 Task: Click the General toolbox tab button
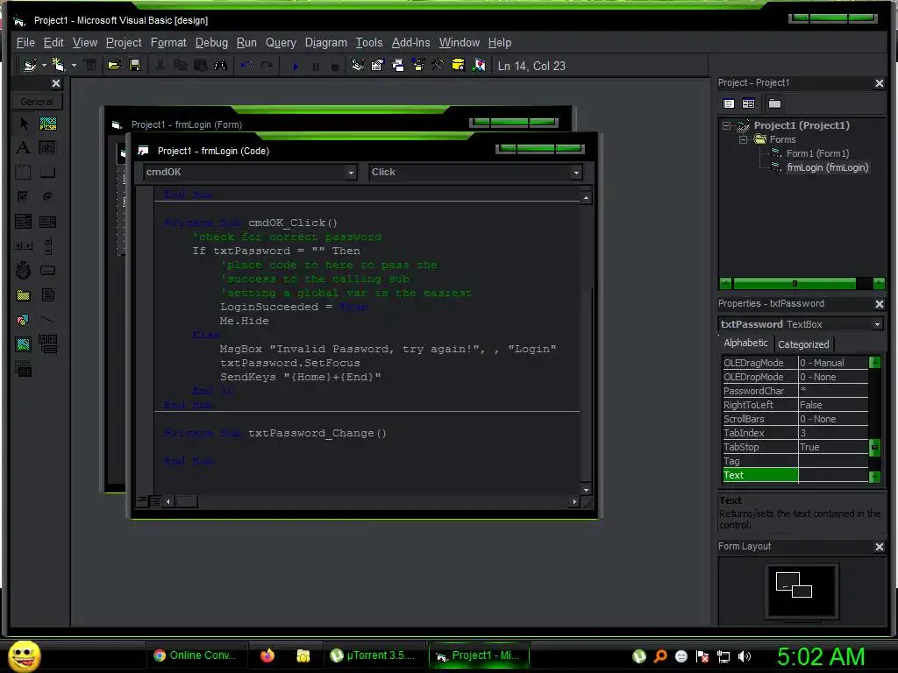tap(37, 102)
